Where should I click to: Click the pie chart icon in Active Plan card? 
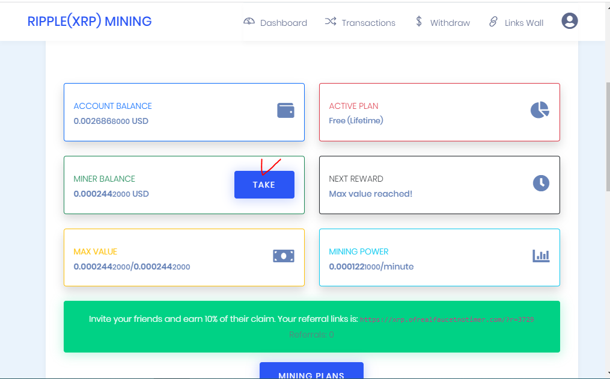pyautogui.click(x=540, y=110)
